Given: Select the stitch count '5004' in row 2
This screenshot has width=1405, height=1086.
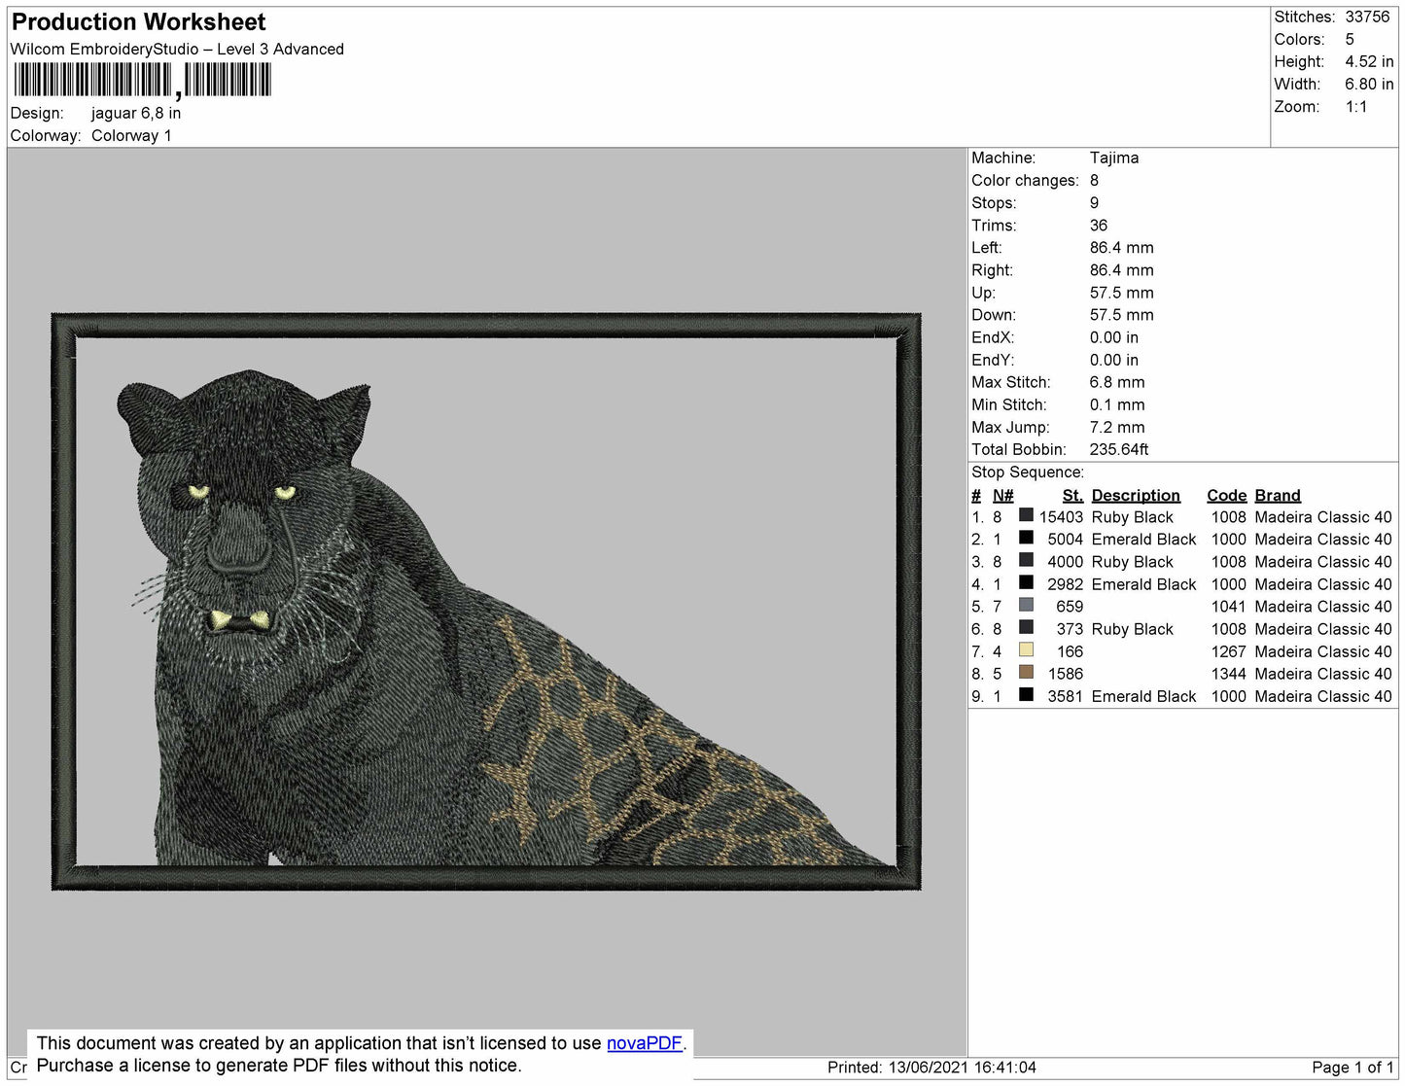Looking at the screenshot, I should point(1065,539).
